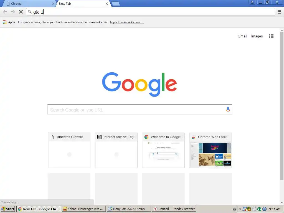
Task: Expand hidden tray icons with double chevron
Action: click(240, 209)
